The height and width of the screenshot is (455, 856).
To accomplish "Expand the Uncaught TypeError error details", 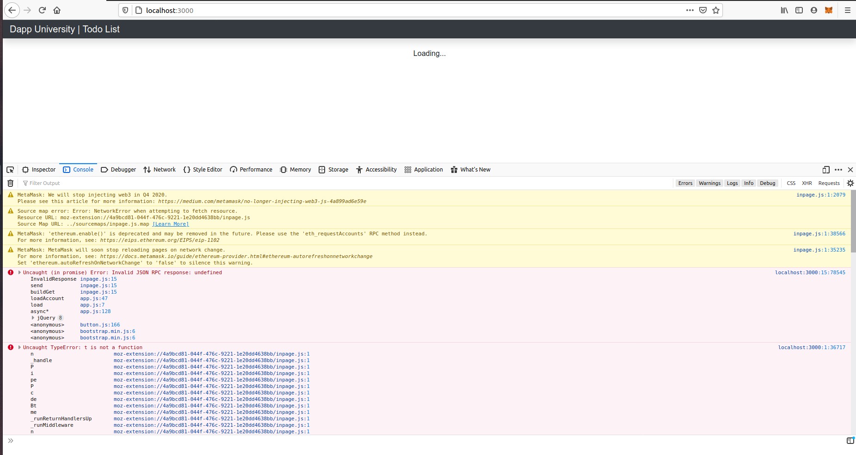I will (x=19, y=347).
